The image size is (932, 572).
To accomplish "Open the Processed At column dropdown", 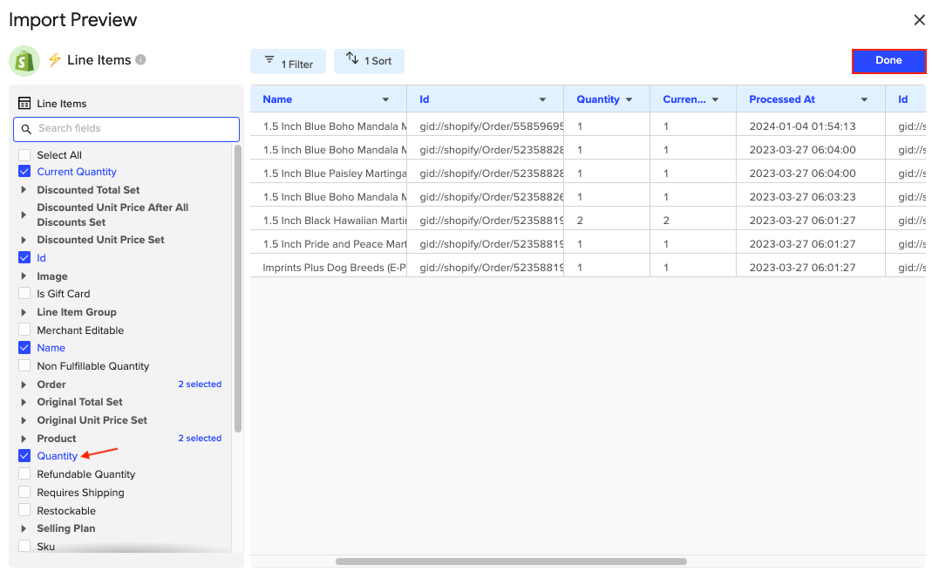I will [x=866, y=99].
